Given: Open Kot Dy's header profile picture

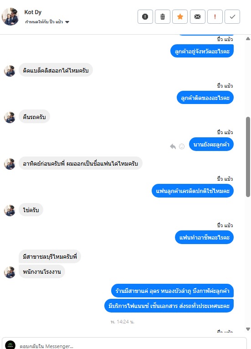Looking at the screenshot, I should point(10,17).
